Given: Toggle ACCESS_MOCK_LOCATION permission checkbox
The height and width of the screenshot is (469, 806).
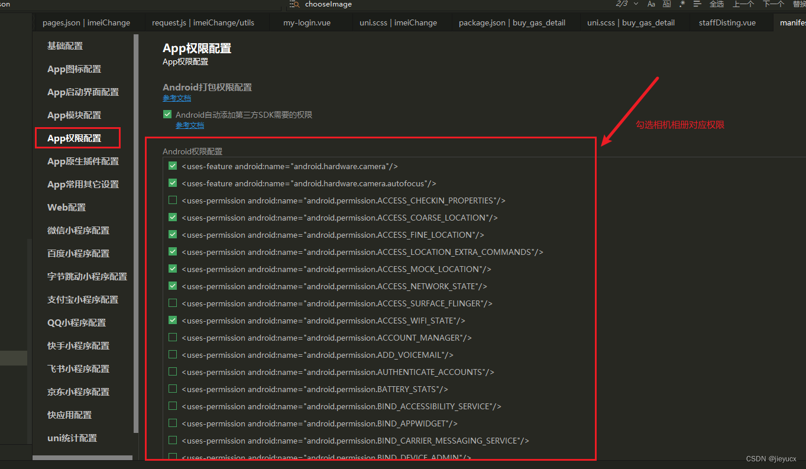Looking at the screenshot, I should click(173, 269).
